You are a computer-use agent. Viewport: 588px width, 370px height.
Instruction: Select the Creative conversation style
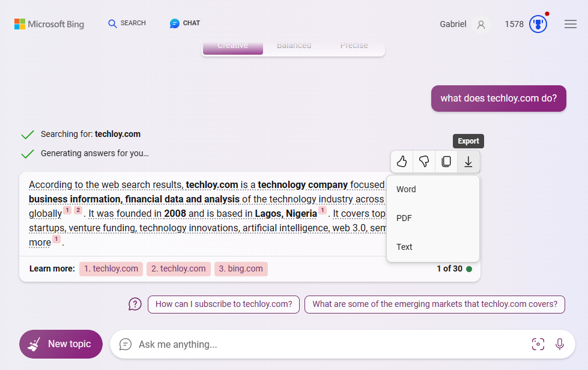pyautogui.click(x=233, y=46)
